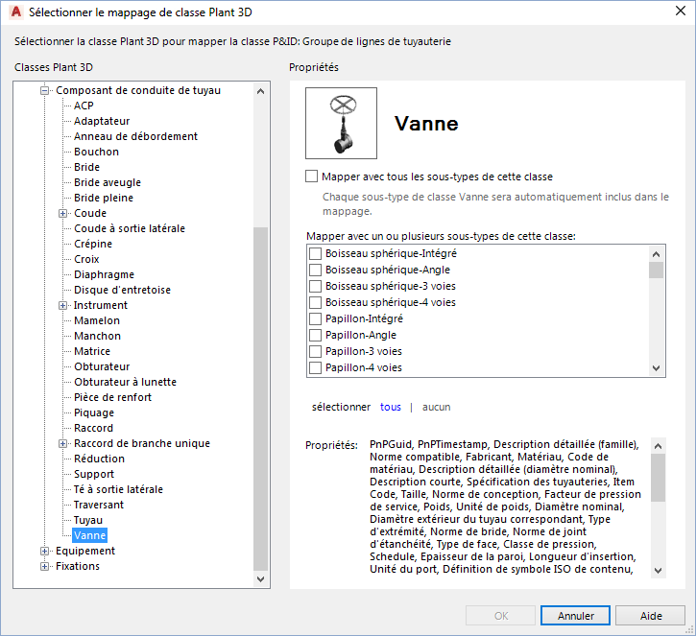
Task: Click the 'tous' select-all link
Action: 390,407
